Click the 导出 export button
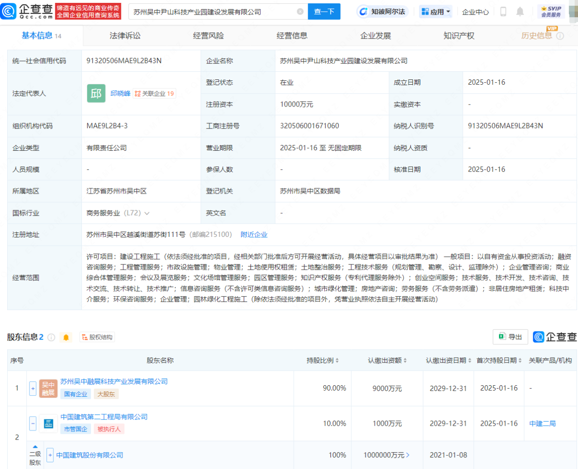The width and height of the screenshot is (578, 469). 511,337
